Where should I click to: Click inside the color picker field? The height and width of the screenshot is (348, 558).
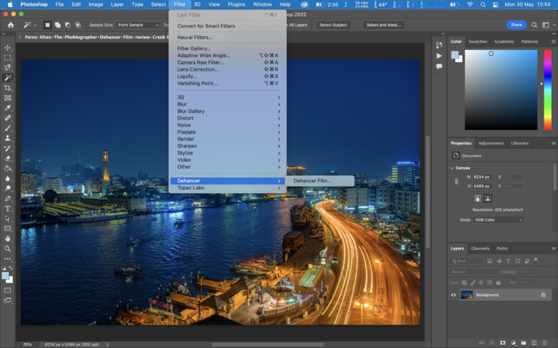coord(501,90)
